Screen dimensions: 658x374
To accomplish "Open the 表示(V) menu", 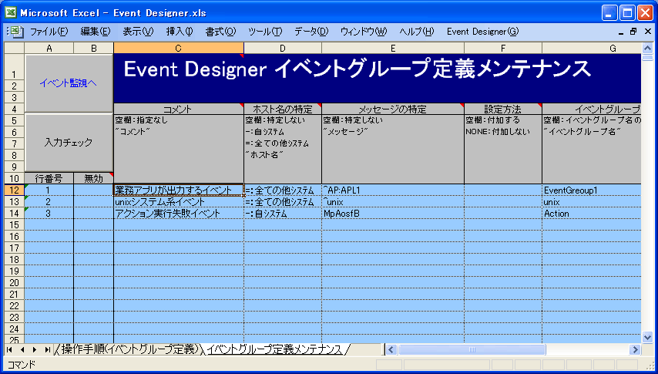I will (138, 32).
